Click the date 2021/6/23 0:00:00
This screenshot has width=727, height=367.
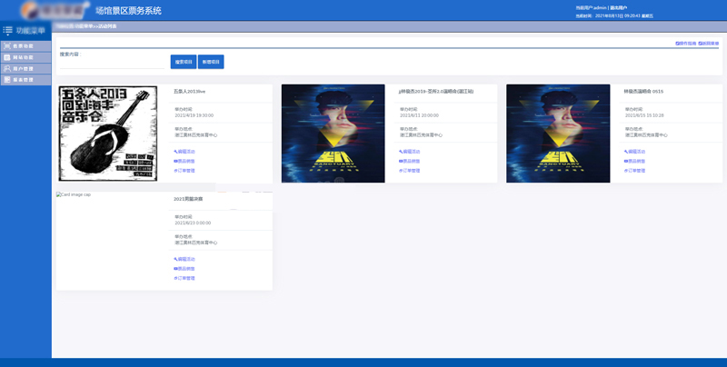(x=193, y=223)
